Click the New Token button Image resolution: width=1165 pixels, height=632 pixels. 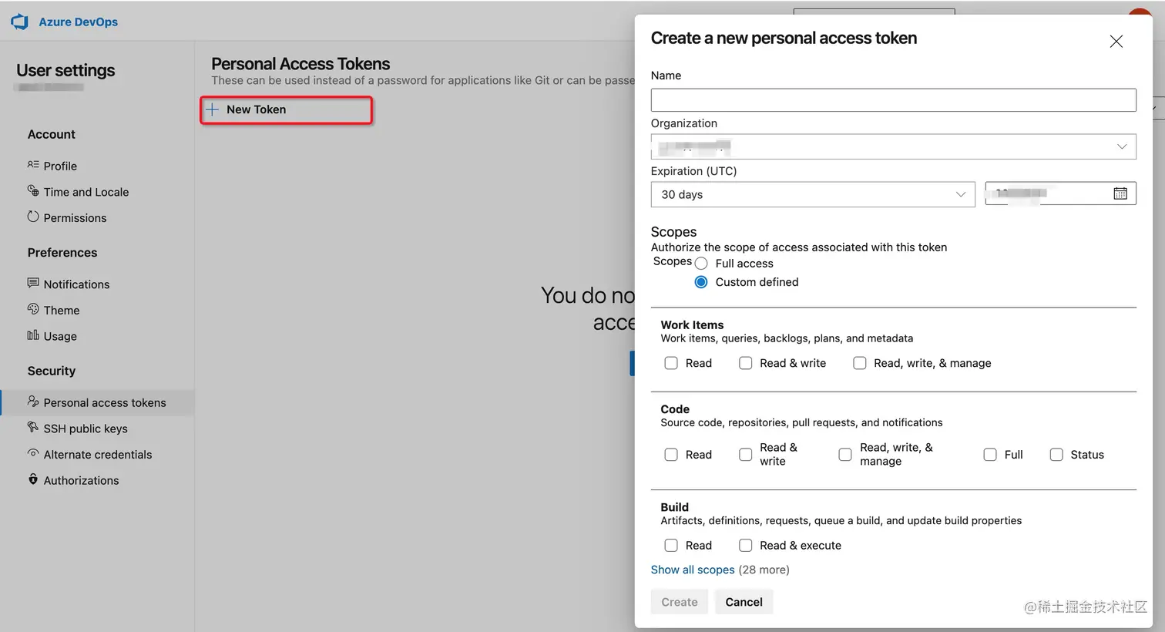[286, 109]
